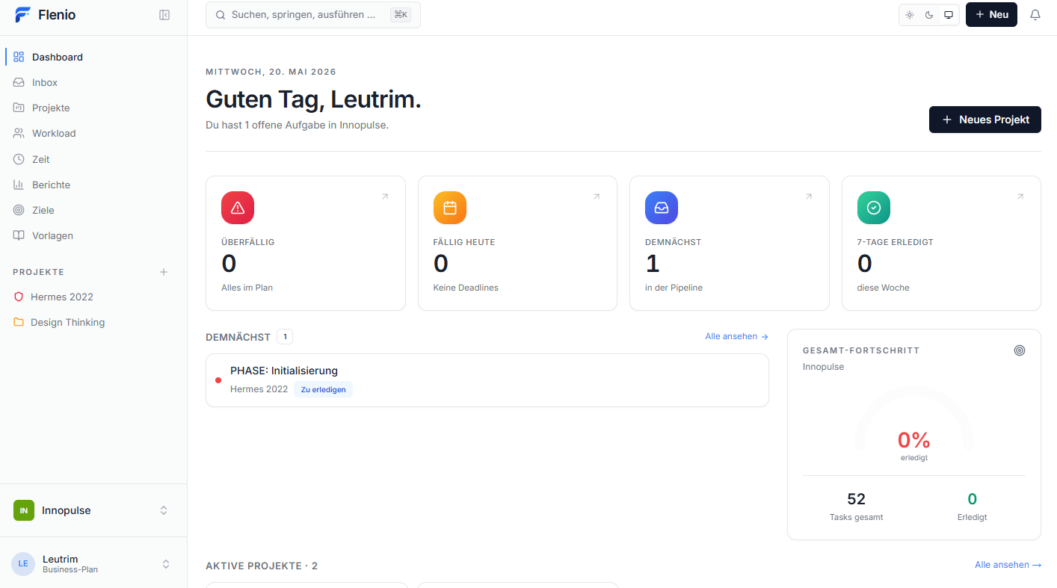Click the Neues Projekt button
This screenshot has width=1057, height=588.
985,120
